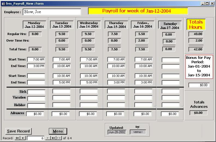Select Tuesday's final End Time 5:00 PM field
Image resolution: width=216 pixels, height=142 pixels.
(61, 82)
